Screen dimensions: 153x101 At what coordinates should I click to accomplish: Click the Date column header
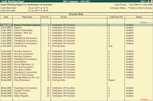[6, 17]
